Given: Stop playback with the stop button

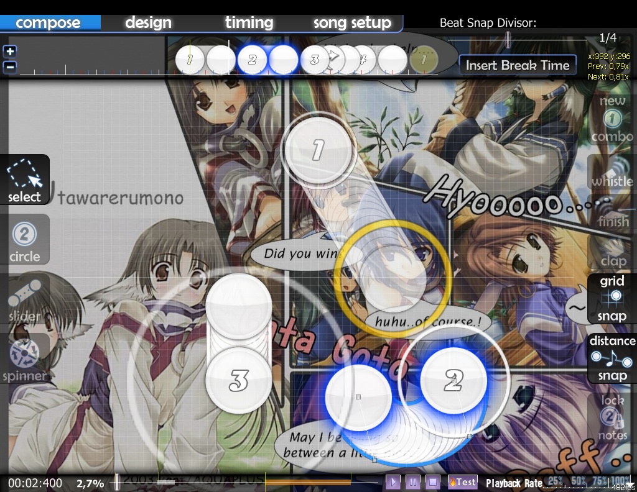Looking at the screenshot, I should tap(433, 482).
